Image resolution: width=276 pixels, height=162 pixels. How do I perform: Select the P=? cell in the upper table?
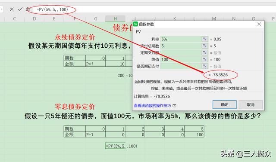[x=96, y=64]
